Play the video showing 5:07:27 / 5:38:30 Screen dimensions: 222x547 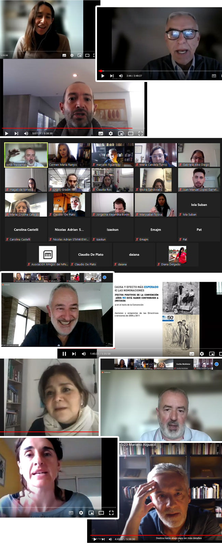tap(6, 134)
